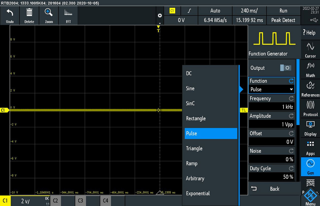Open the toolbar settings gear
The height and width of the screenshot is (206, 320).
(x=160, y=15)
